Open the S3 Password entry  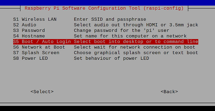29,30
